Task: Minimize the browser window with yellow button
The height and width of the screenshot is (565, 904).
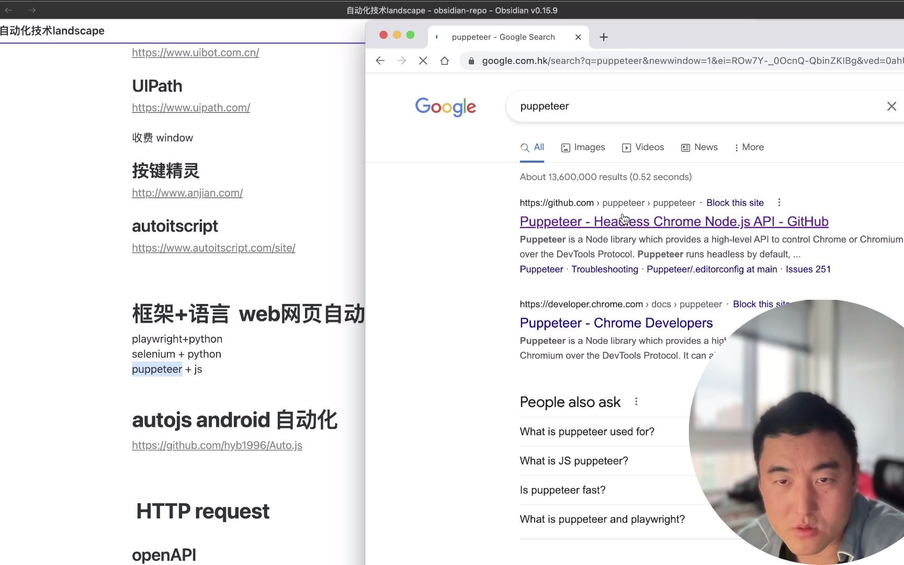Action: click(397, 35)
